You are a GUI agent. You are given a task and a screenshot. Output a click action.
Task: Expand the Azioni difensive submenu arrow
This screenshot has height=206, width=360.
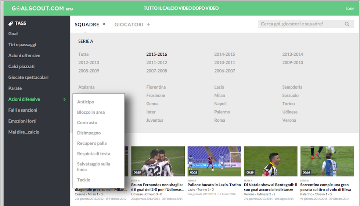click(x=64, y=99)
